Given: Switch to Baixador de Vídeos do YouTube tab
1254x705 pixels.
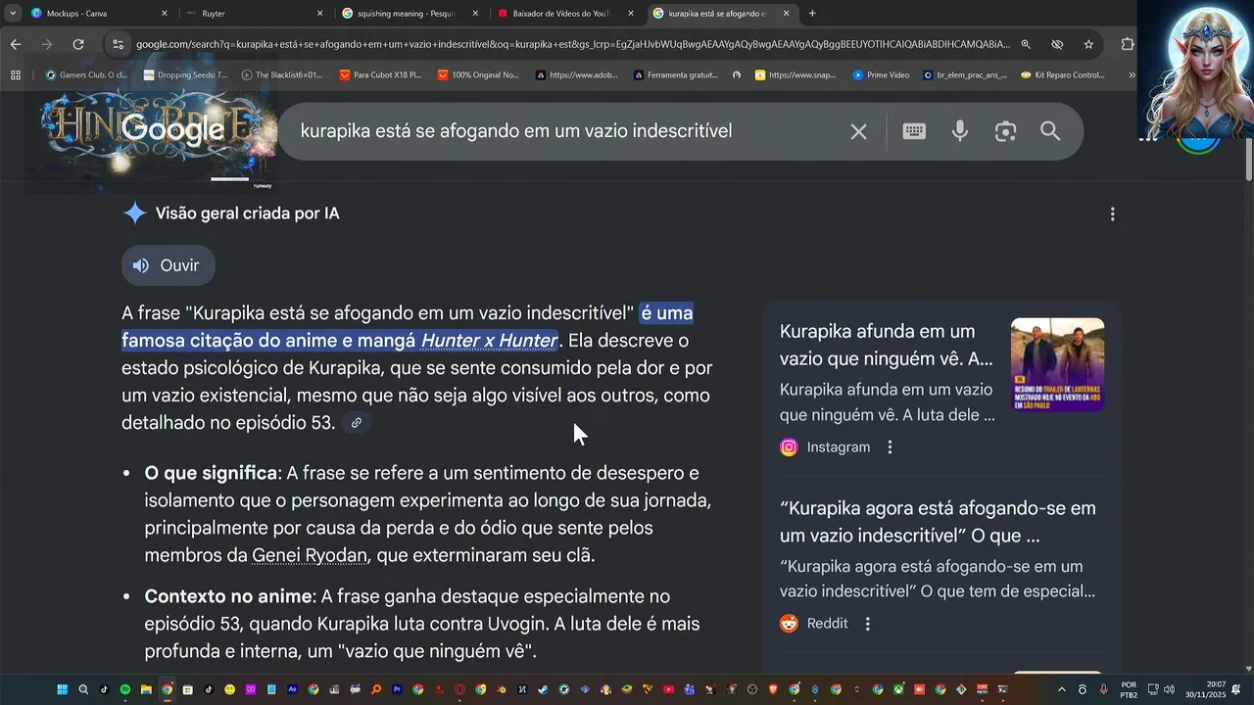Looking at the screenshot, I should pyautogui.click(x=564, y=14).
